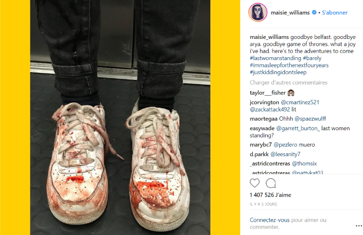Open the @spaezwulff mention

pyautogui.click(x=310, y=119)
